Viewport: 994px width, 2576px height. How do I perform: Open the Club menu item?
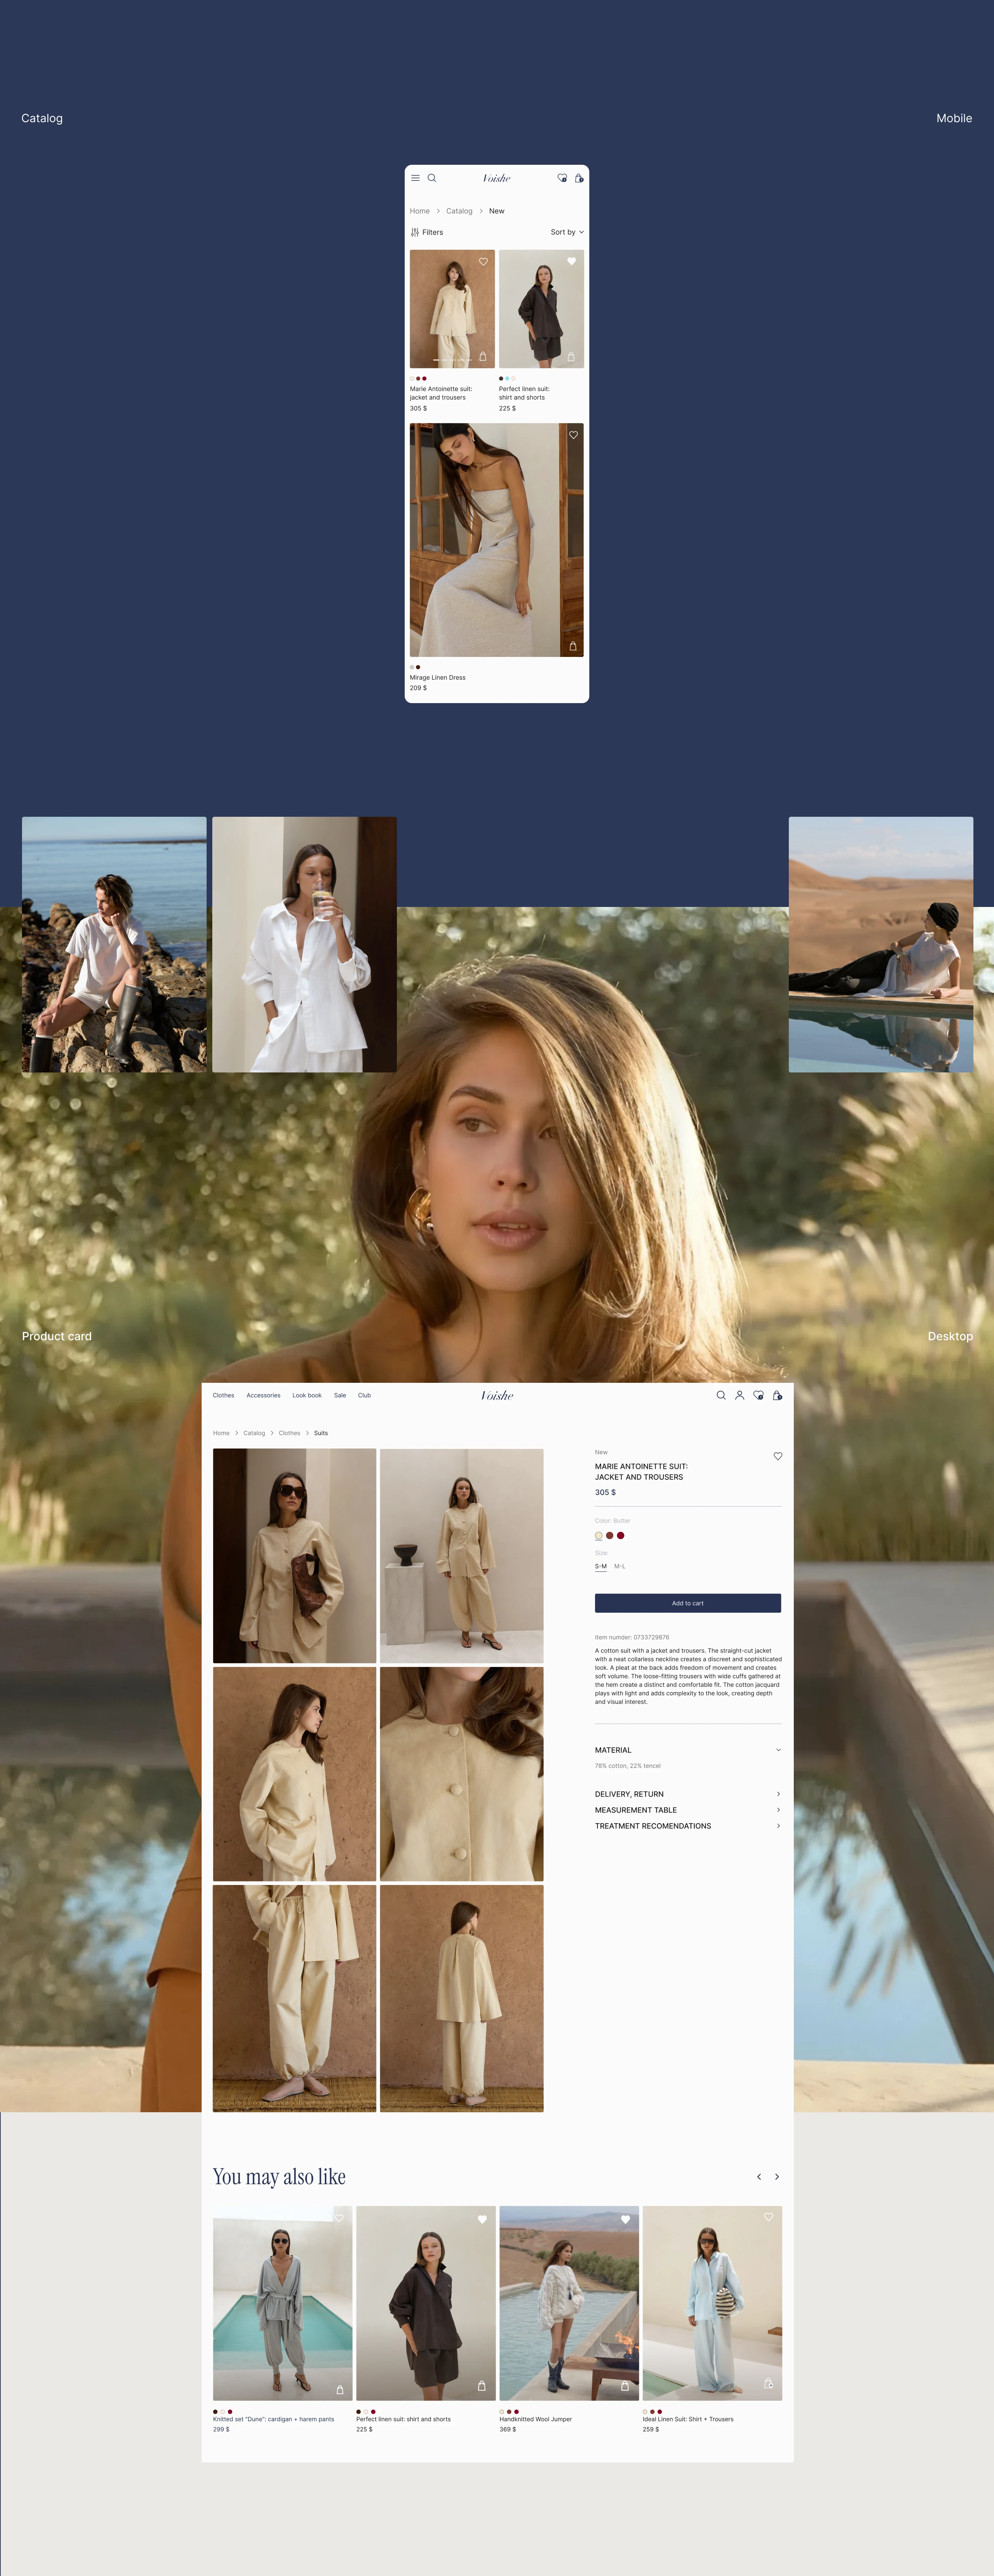pyautogui.click(x=364, y=1395)
